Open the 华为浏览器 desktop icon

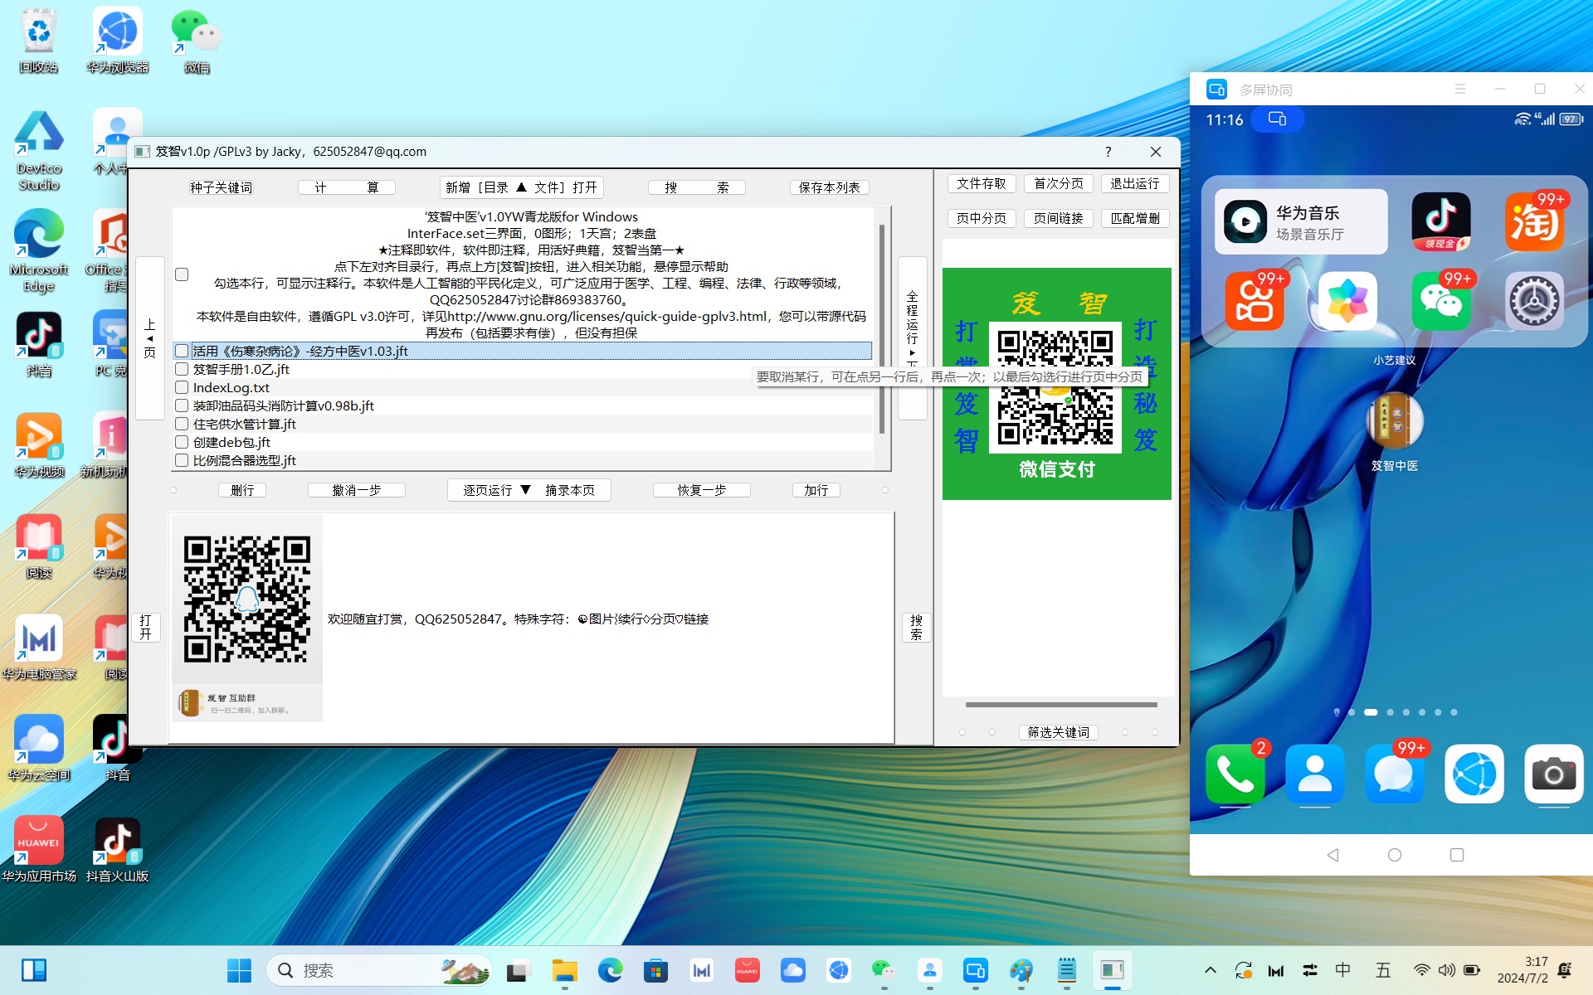[117, 40]
